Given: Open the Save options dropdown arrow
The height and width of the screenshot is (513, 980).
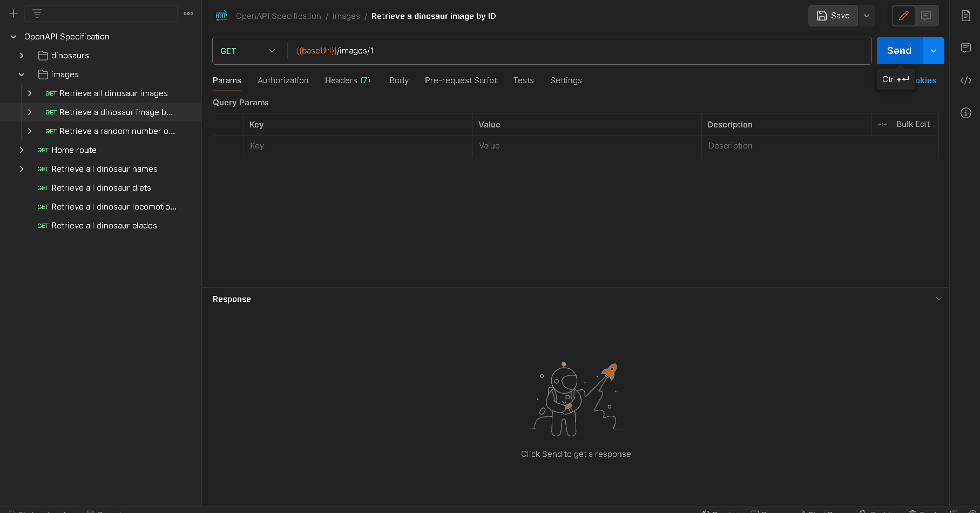Looking at the screenshot, I should pos(867,16).
